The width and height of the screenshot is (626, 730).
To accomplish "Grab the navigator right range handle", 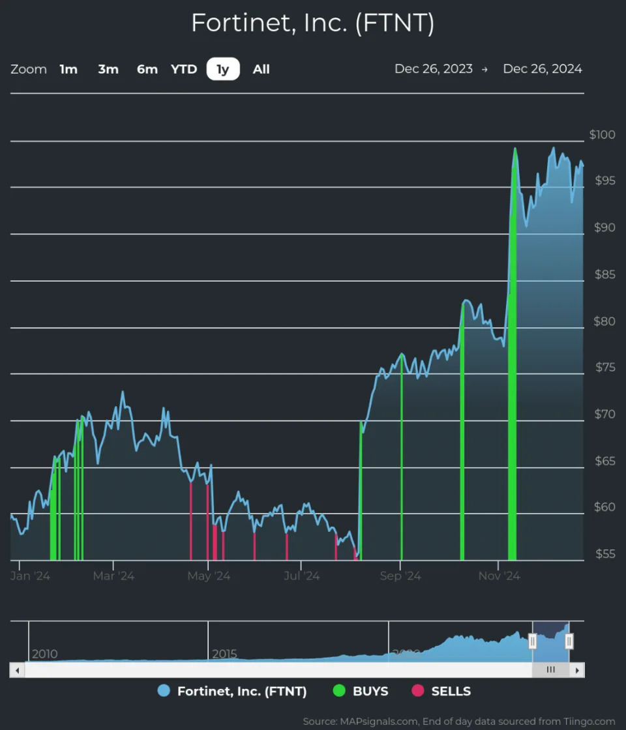I will click(x=569, y=641).
